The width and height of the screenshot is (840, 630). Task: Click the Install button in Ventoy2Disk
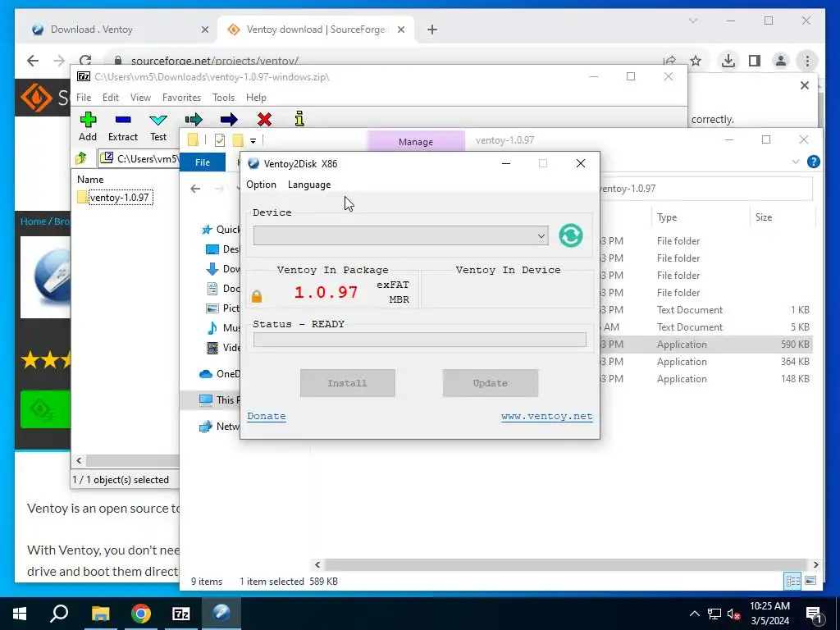(347, 383)
